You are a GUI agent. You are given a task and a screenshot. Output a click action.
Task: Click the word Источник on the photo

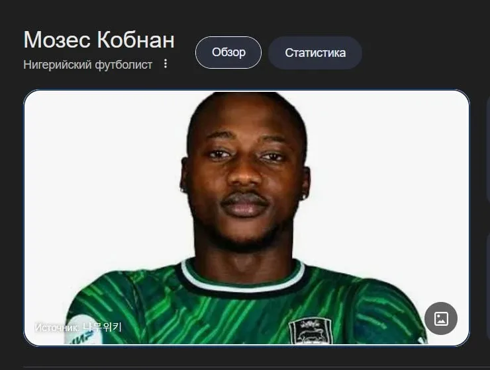point(56,328)
